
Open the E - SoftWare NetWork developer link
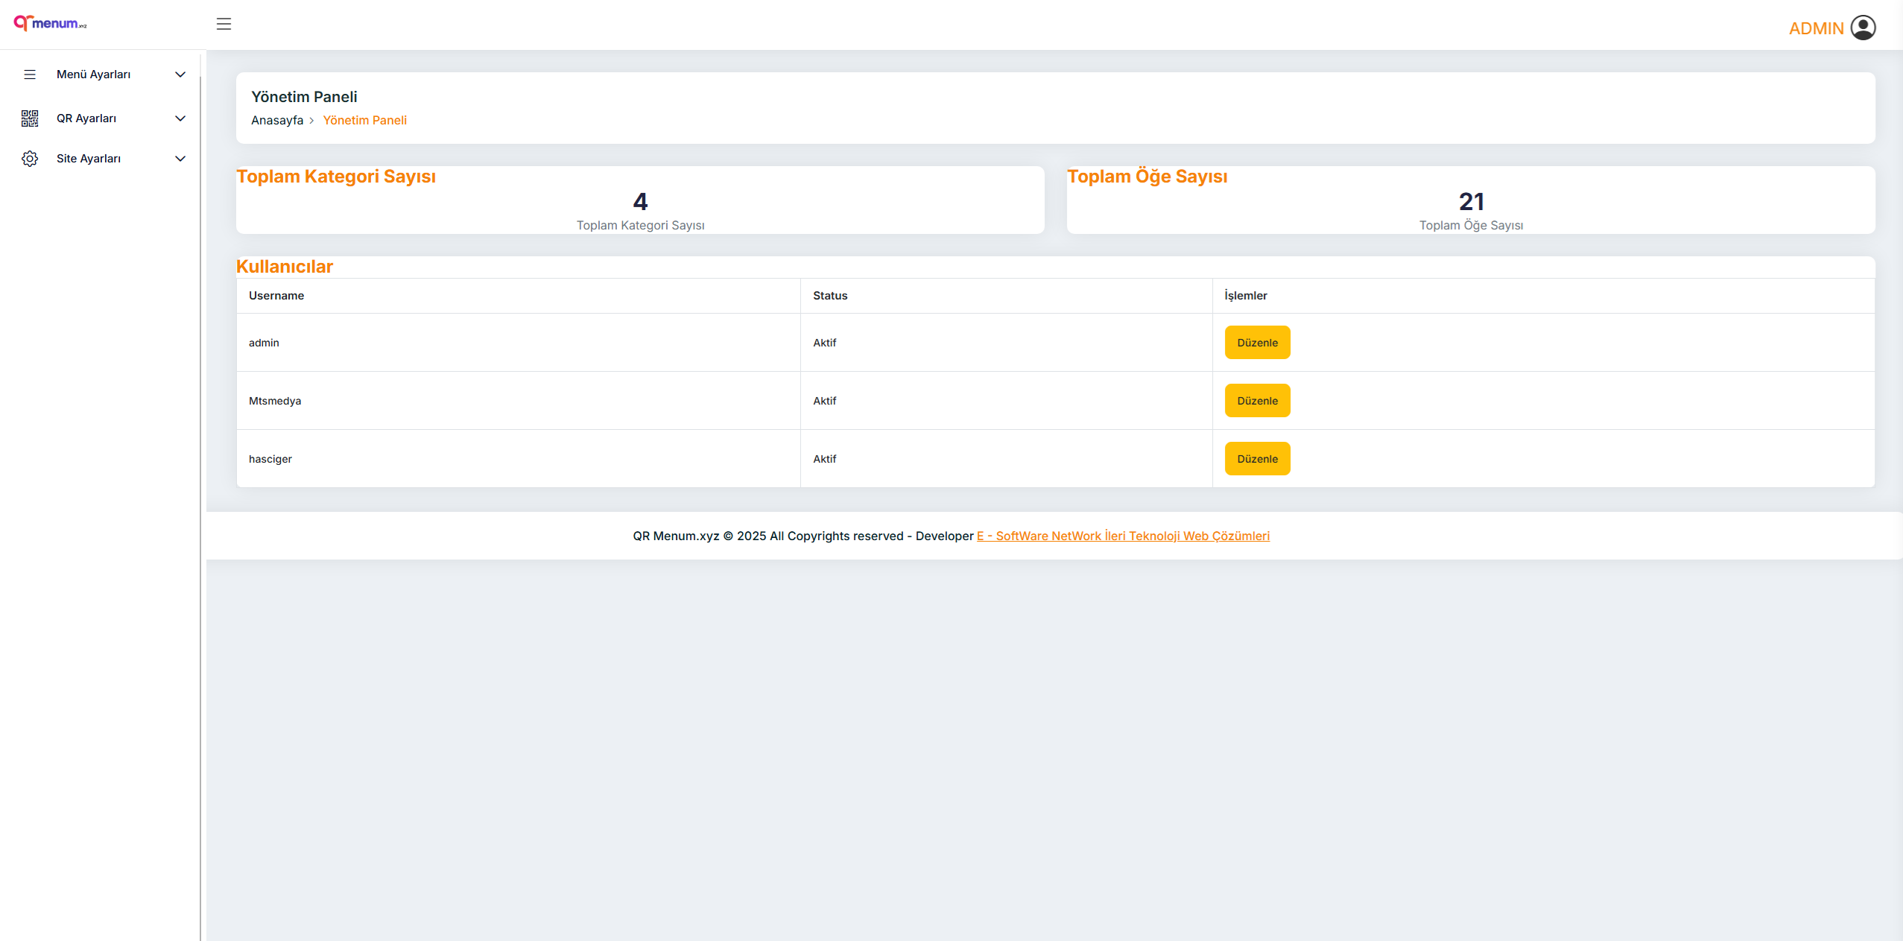click(x=1123, y=536)
